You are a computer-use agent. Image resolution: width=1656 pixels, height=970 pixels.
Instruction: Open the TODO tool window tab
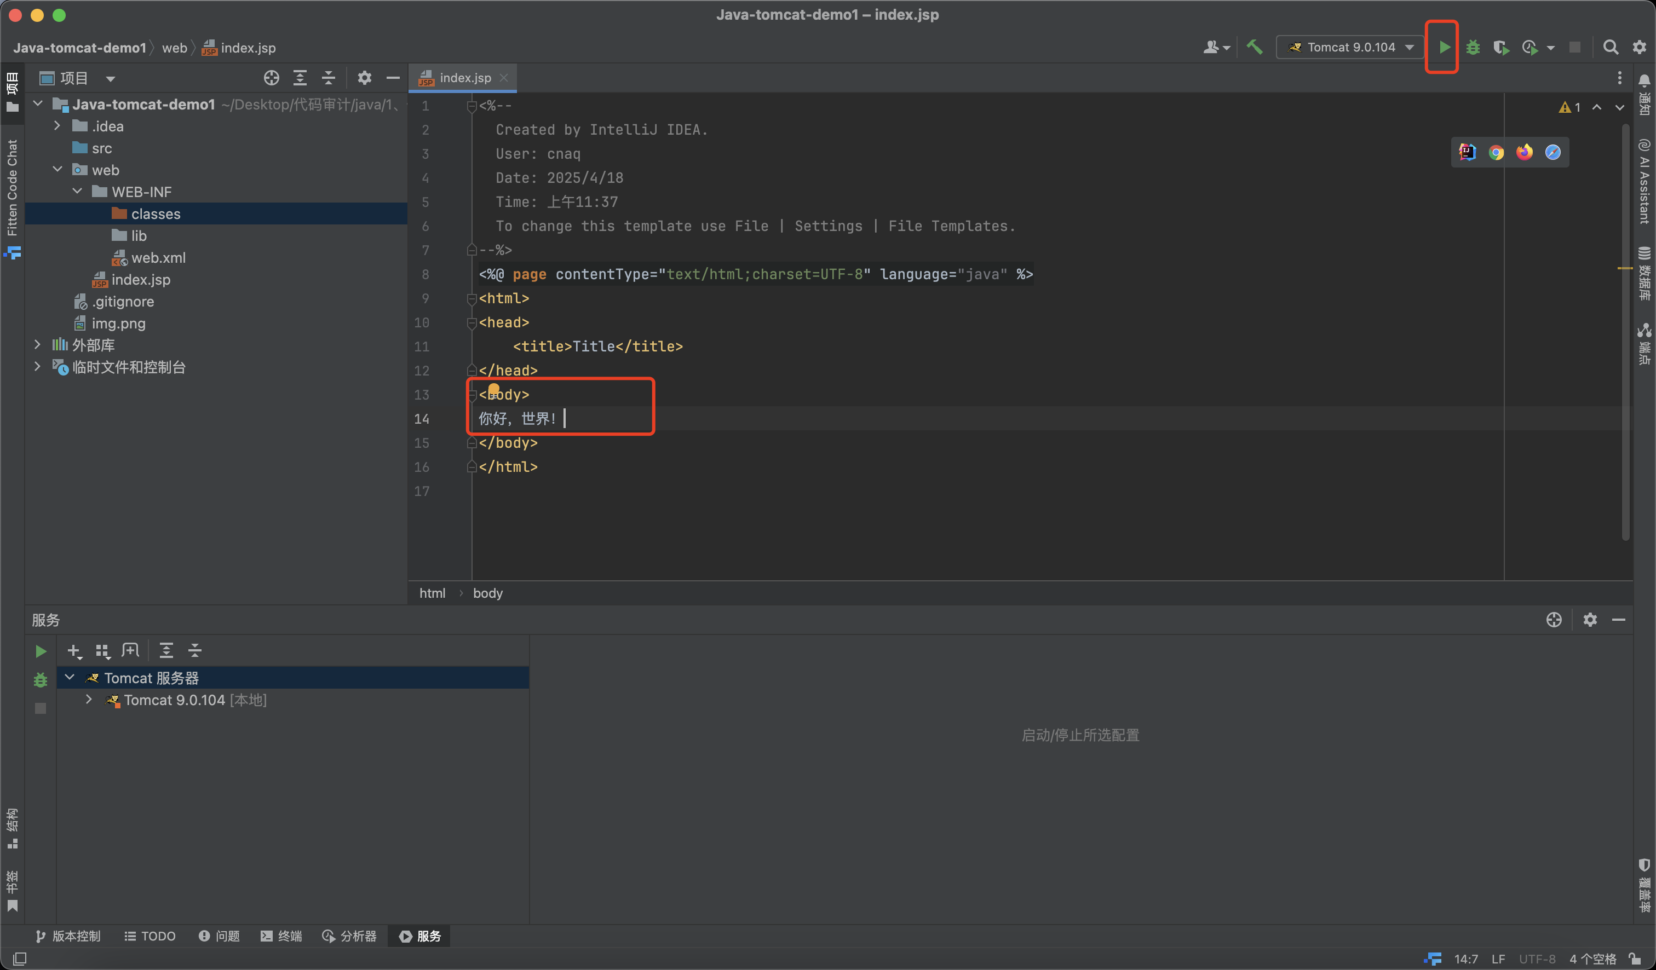(x=150, y=936)
